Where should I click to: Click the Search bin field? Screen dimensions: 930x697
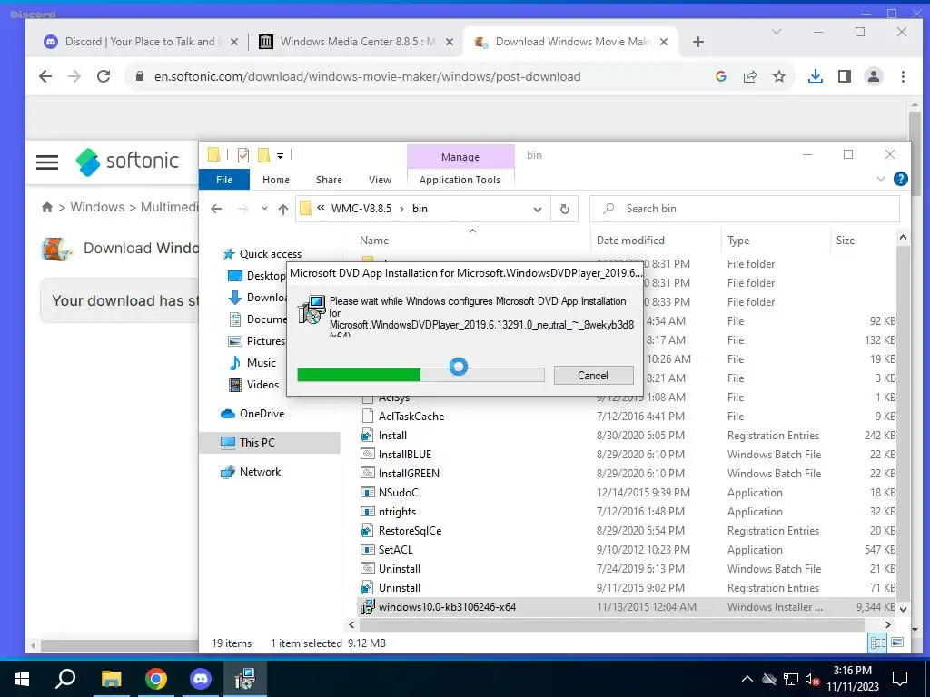[x=745, y=209]
